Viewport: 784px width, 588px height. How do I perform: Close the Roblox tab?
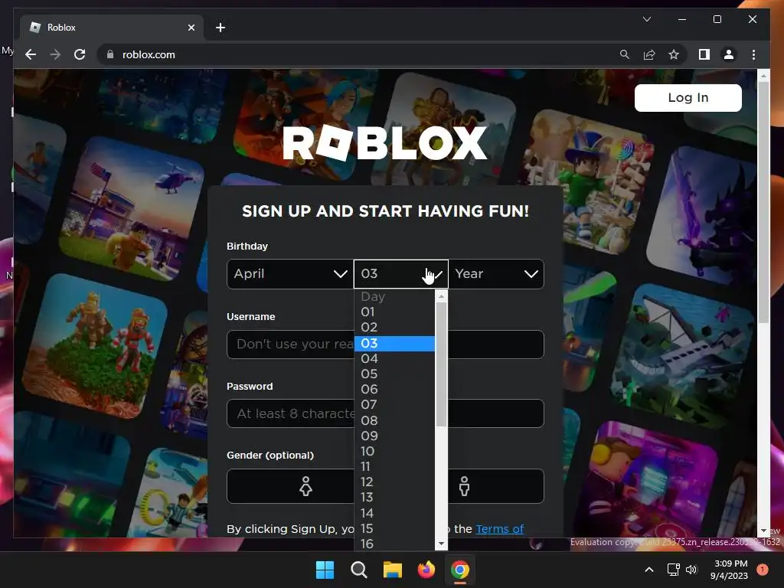click(x=191, y=28)
